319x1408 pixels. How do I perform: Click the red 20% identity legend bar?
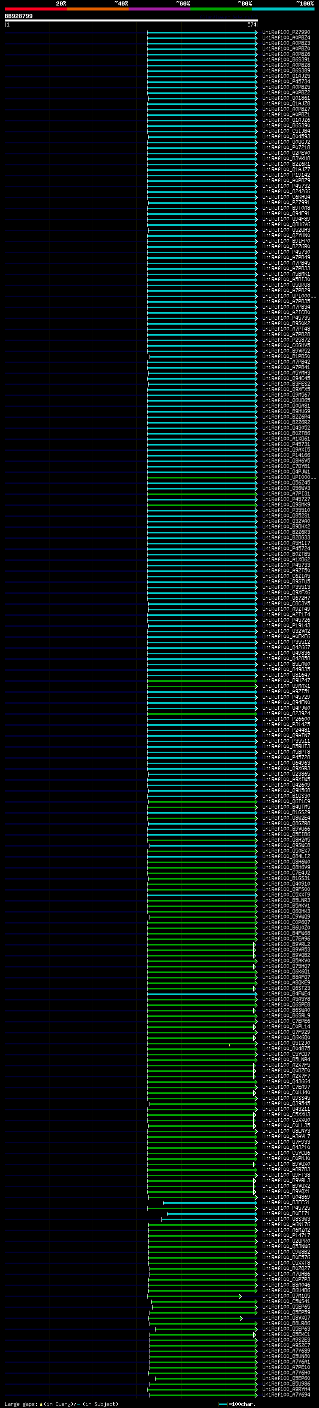click(35, 9)
